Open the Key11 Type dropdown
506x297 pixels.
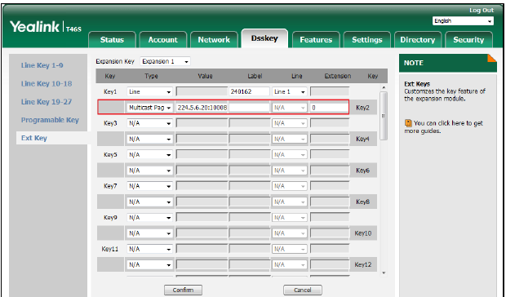click(x=149, y=249)
